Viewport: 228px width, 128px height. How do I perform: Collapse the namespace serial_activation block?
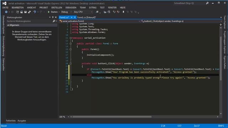point(71,38)
